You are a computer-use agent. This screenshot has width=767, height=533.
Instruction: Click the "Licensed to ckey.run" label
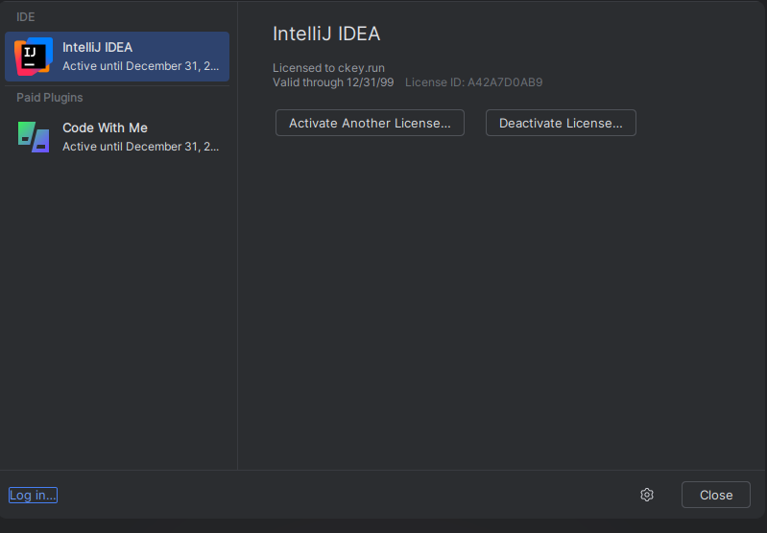click(328, 68)
